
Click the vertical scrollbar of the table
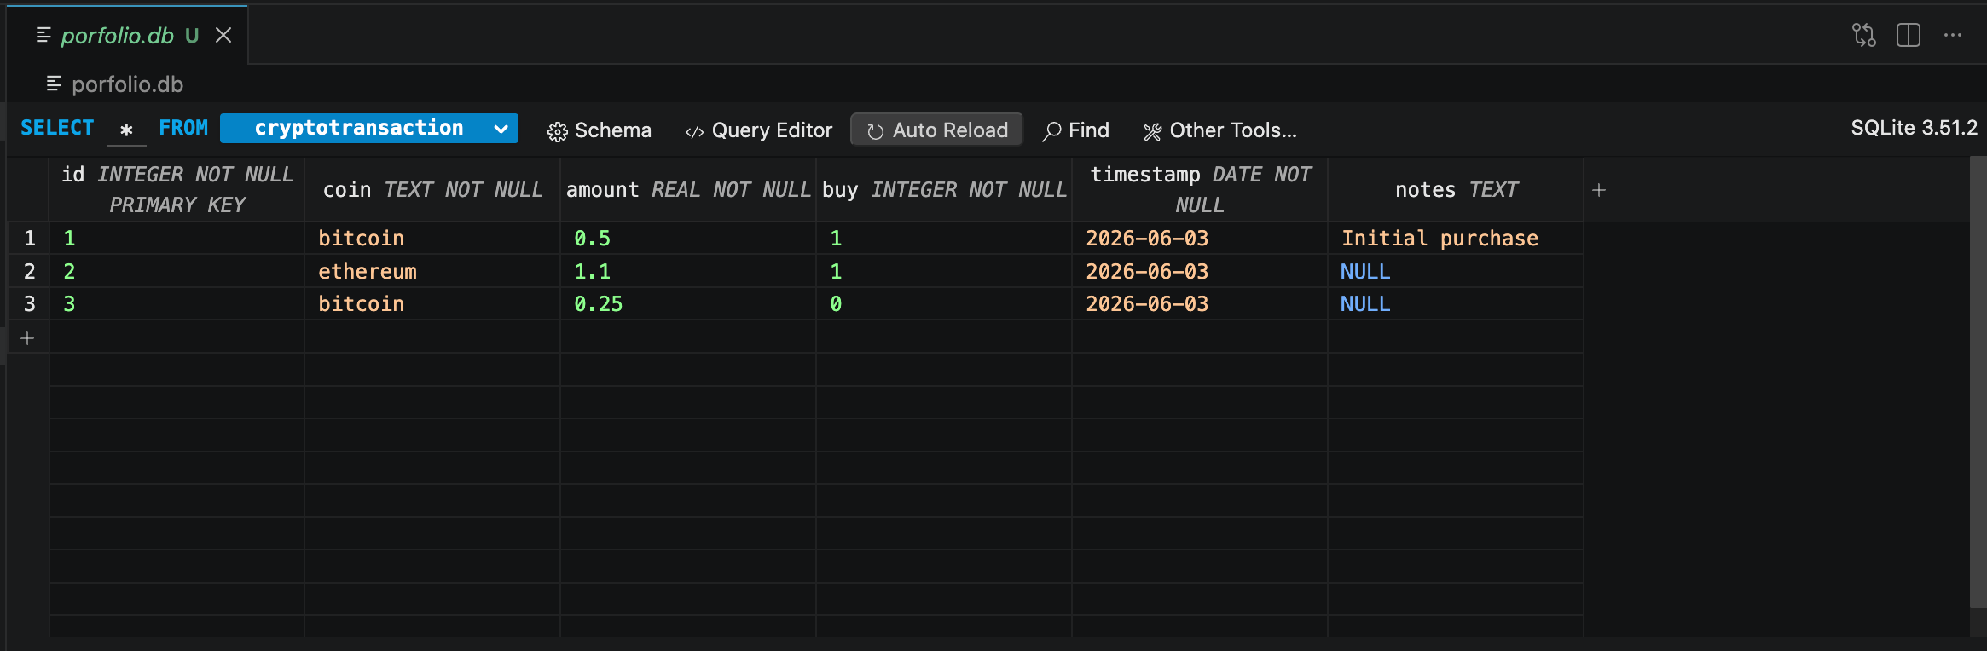tap(1978, 382)
